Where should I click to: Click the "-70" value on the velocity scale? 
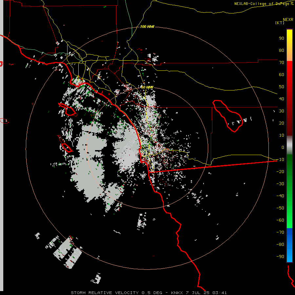[280, 232]
